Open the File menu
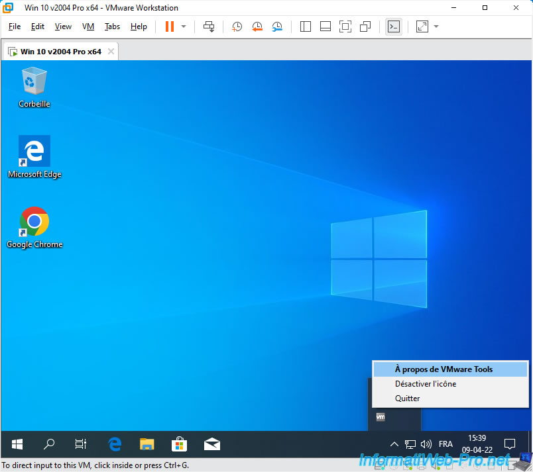 coord(15,26)
